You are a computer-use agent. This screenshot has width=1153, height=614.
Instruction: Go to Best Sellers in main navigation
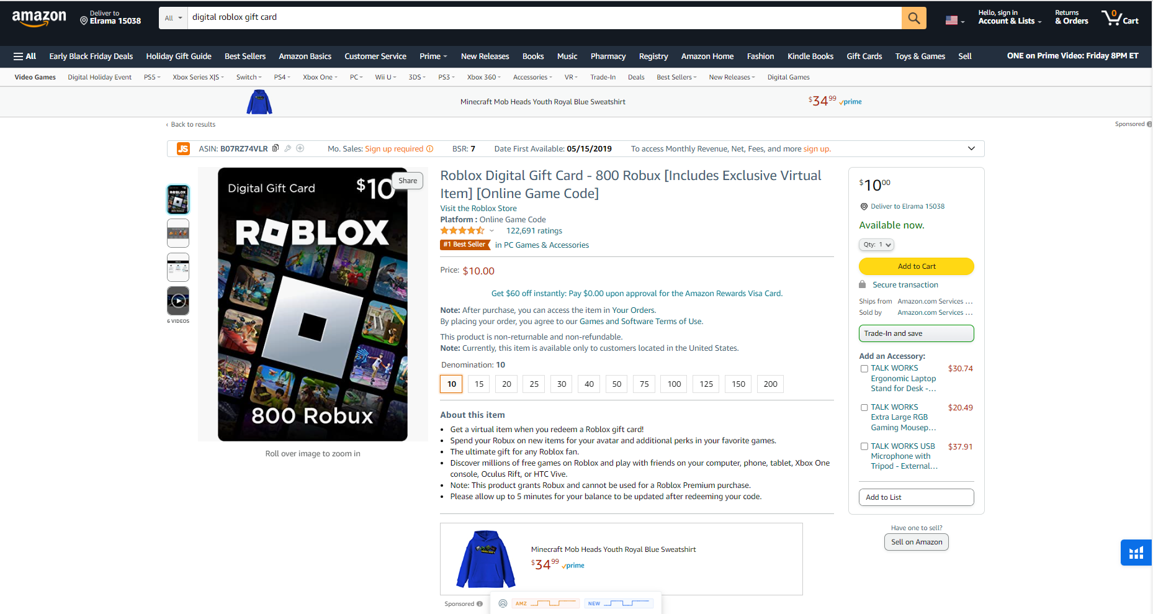coord(245,56)
